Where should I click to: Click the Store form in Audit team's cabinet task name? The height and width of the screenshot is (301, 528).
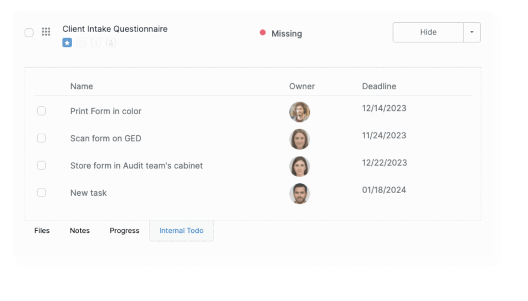pyautogui.click(x=137, y=166)
